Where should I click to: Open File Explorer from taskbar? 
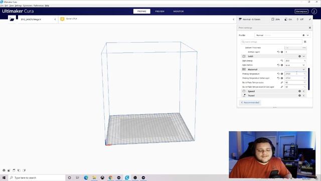(94, 177)
